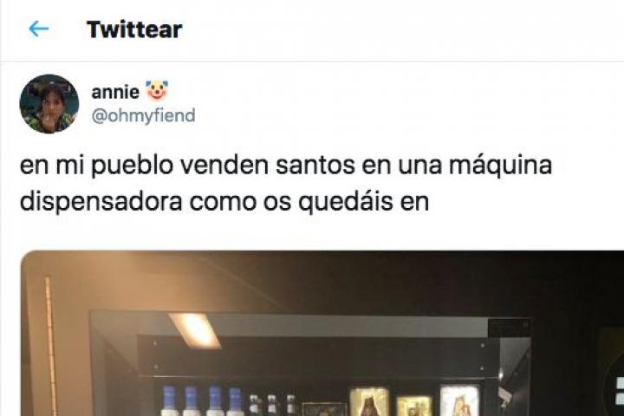Click the white saint box in photo

click(x=459, y=400)
